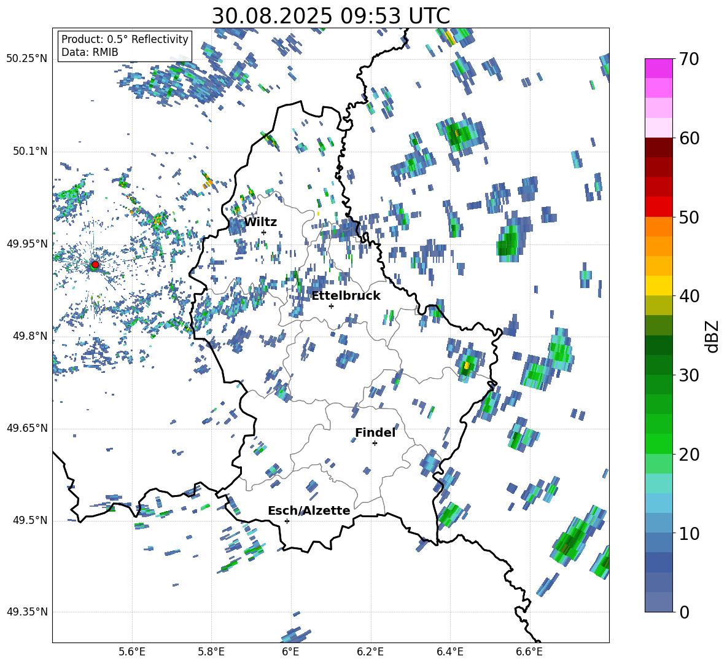Click the title '30.08.2025 09:53 UTC'
Image resolution: width=727 pixels, height=664 pixels.
[x=330, y=16]
